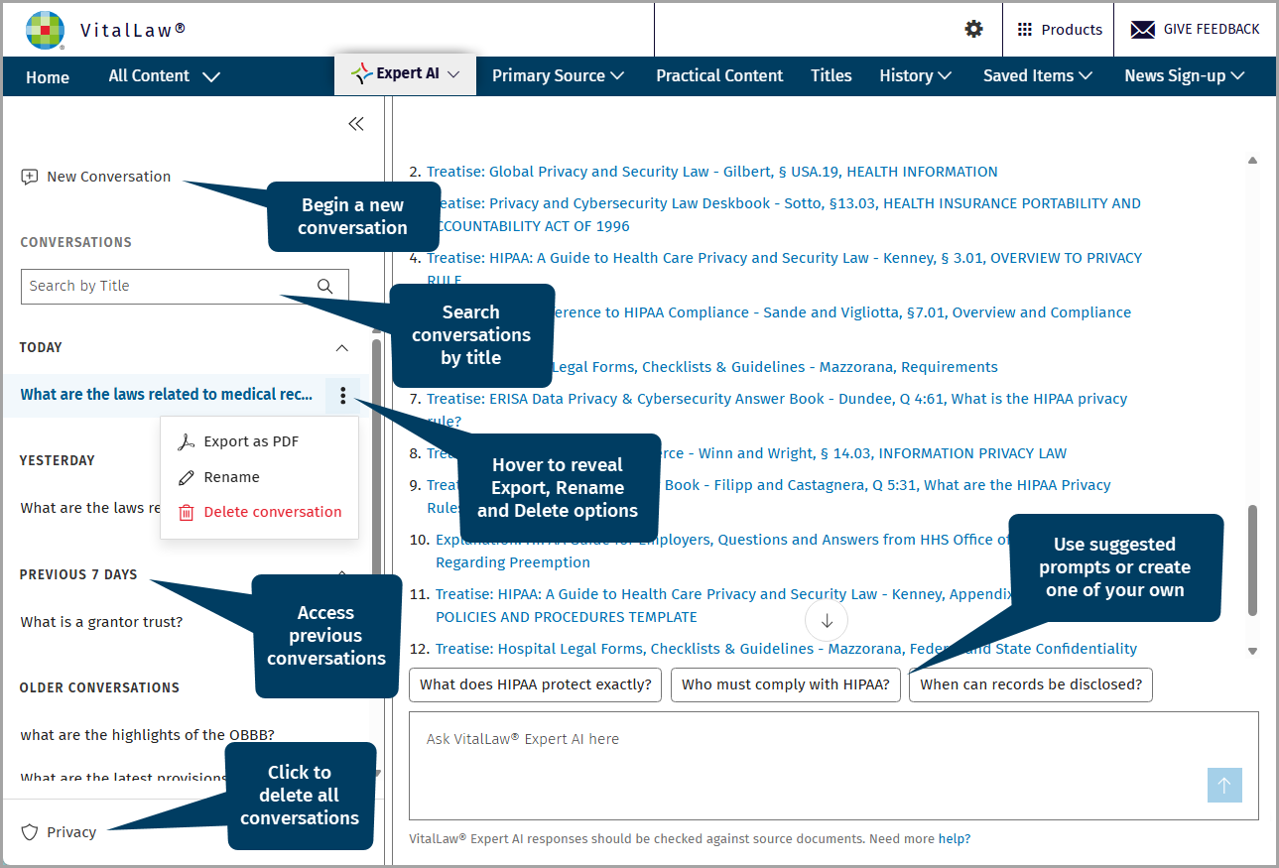Open 'What is a grantor trust?' conversation
The image size is (1279, 868).
pyautogui.click(x=101, y=622)
